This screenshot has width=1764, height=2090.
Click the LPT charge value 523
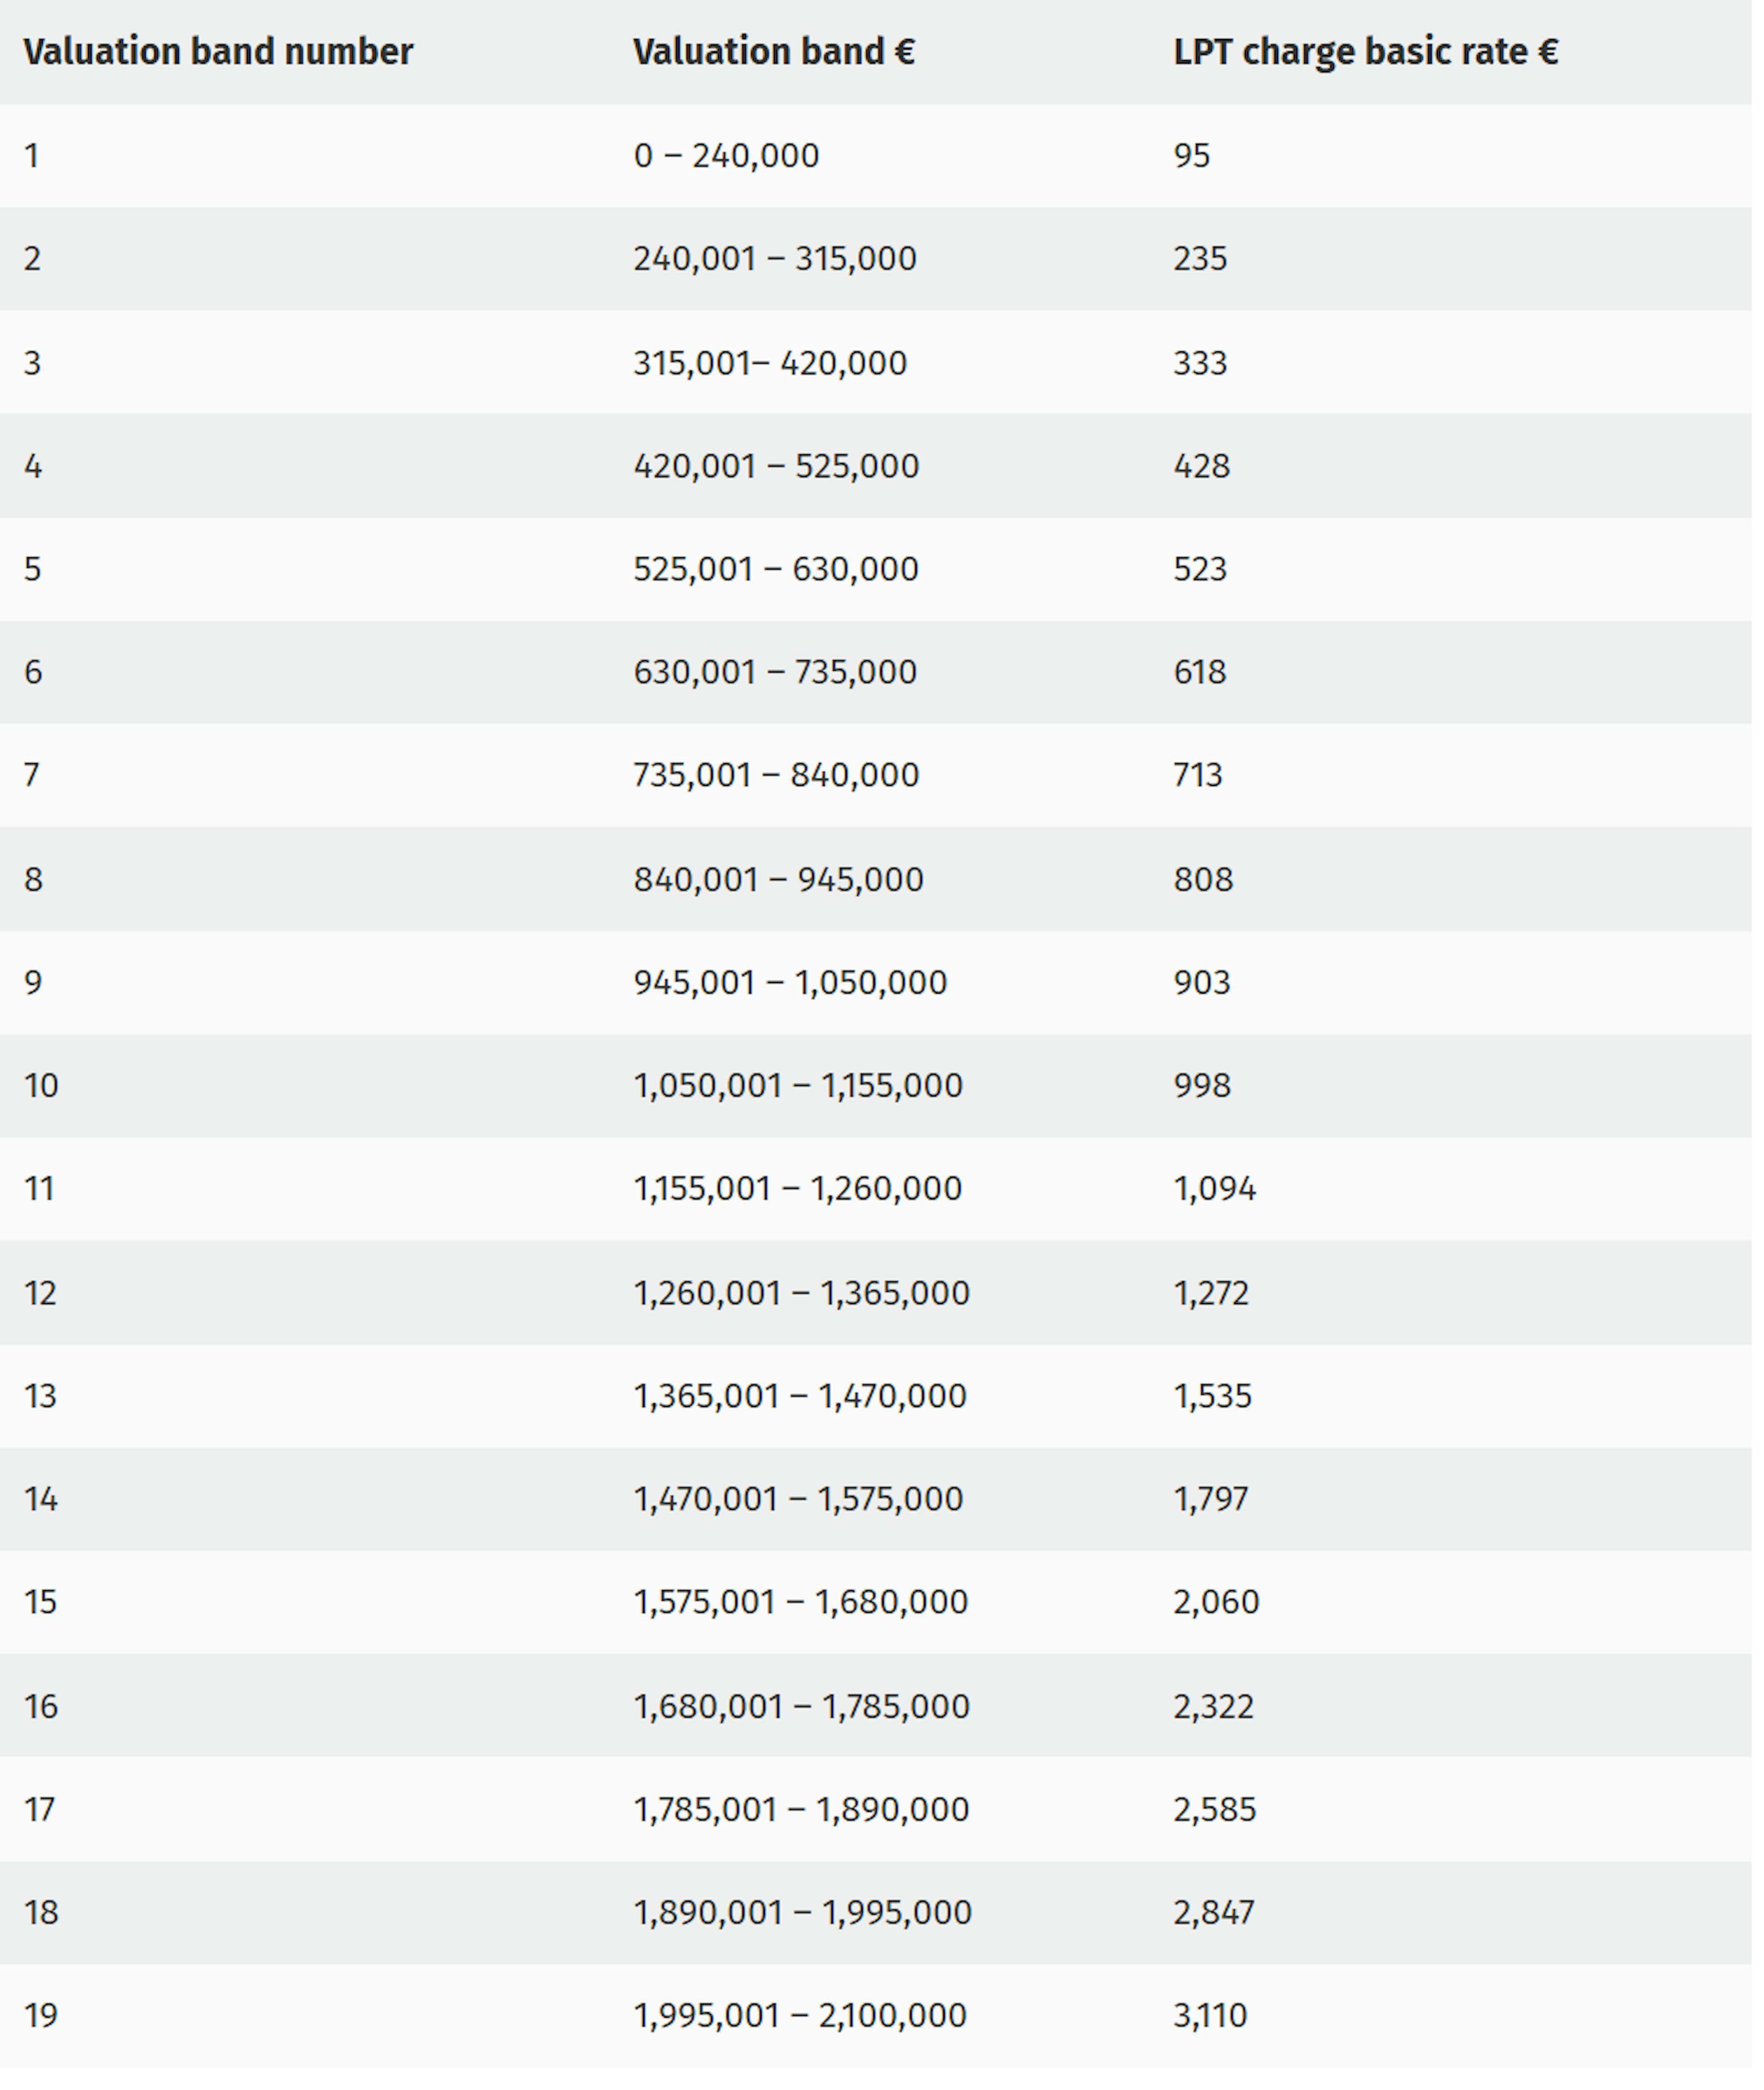tap(1200, 569)
